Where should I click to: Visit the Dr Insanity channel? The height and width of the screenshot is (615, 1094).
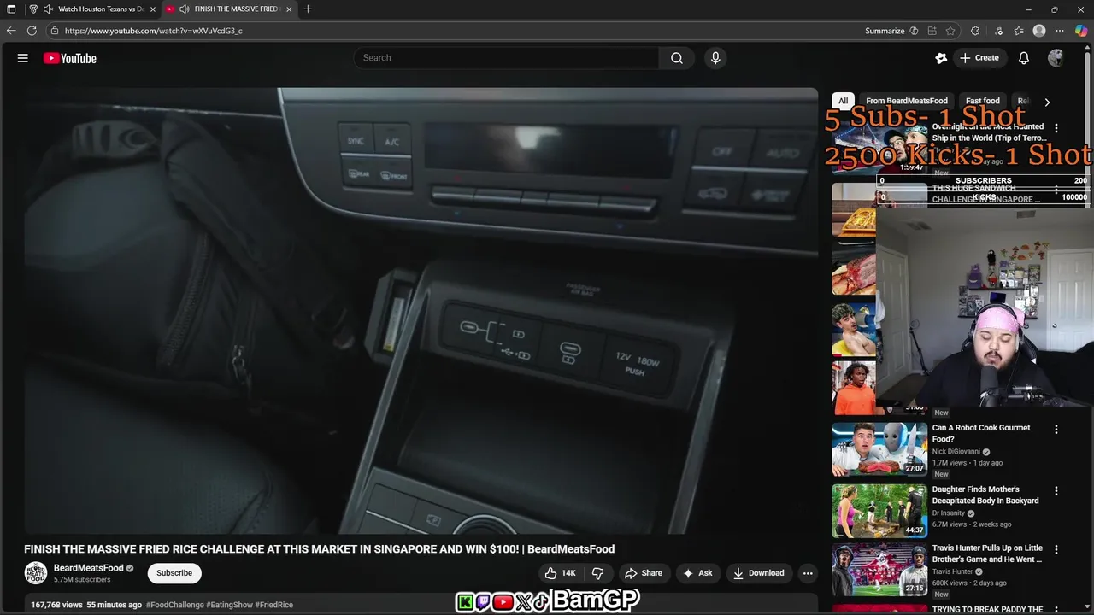coord(948,513)
